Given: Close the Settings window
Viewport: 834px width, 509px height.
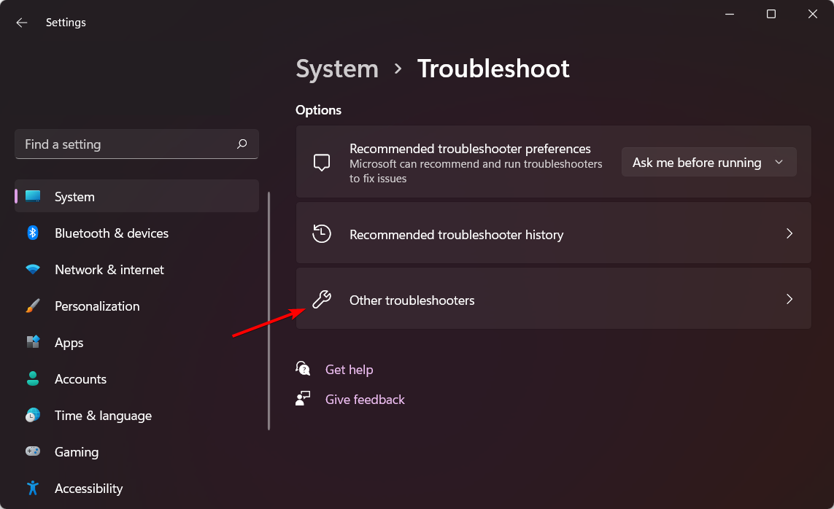Looking at the screenshot, I should click(x=813, y=15).
